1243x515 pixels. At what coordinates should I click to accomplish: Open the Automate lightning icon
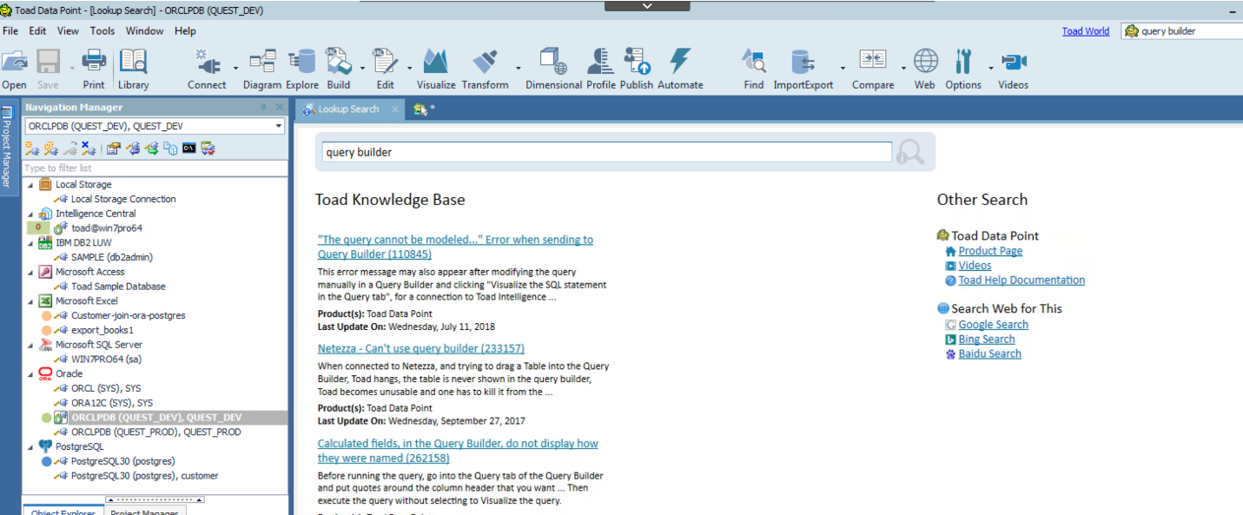[679, 63]
